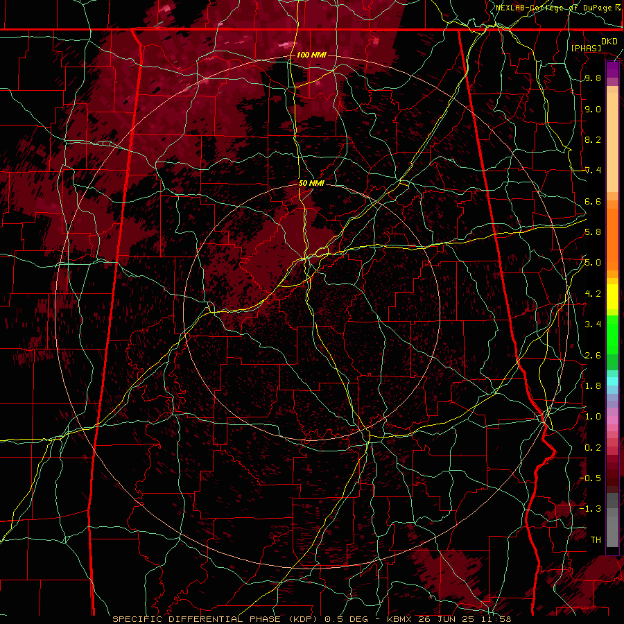Click the 100 NMI range ring label

311,55
